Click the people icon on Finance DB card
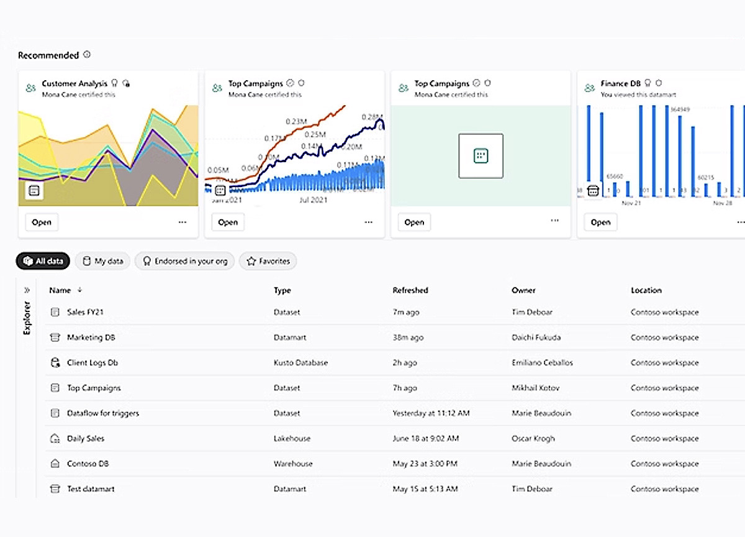The width and height of the screenshot is (745, 537). tap(590, 88)
